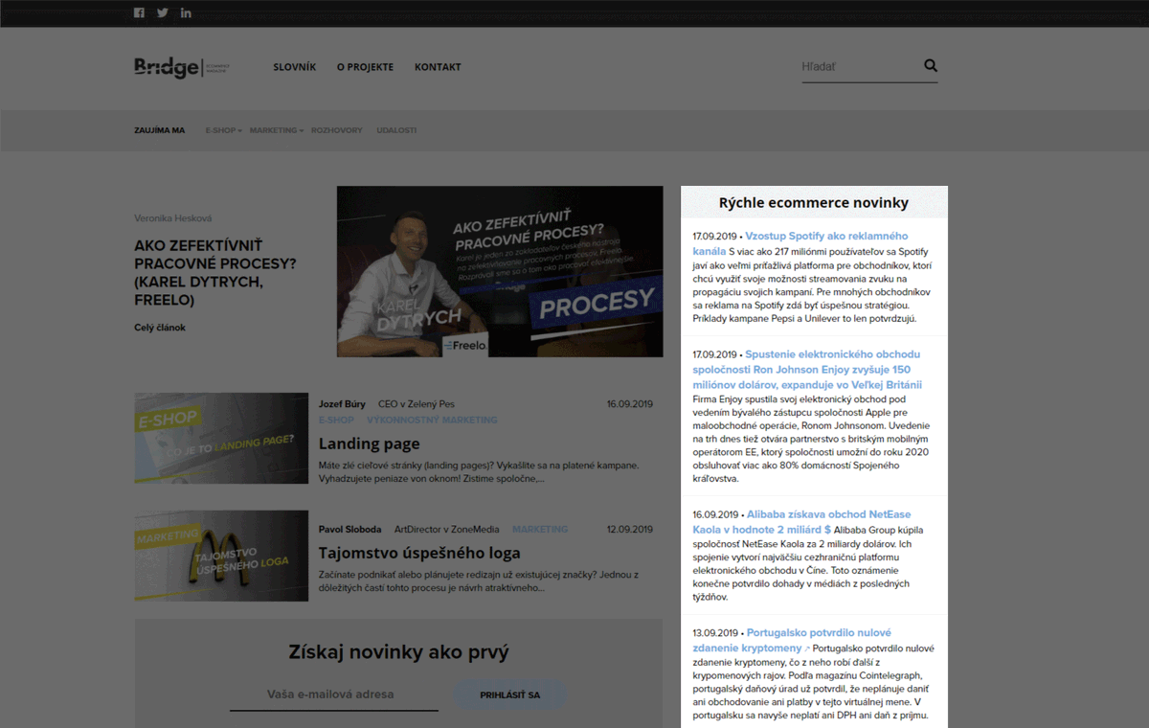Screen dimensions: 1149x728
Task: Click the Získaj novinky ako prvý heading
Action: 398,652
